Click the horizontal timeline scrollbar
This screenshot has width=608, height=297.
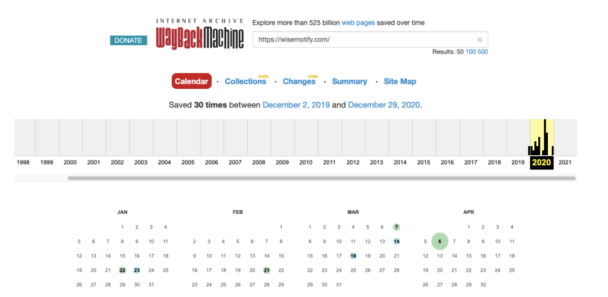click(322, 178)
